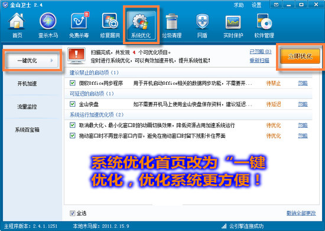Screen dimensions: 325x231
Task: Open the 已忽略(0) link
Action: coord(261,52)
